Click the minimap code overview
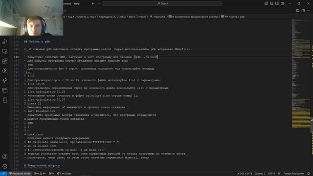Screen dimensions: 313x176 [x=301, y=73]
